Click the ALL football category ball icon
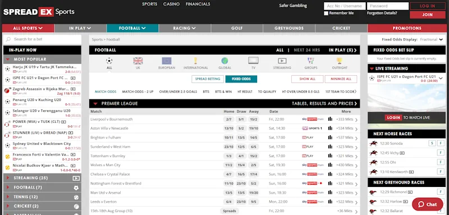449x215 pixels. [x=109, y=61]
